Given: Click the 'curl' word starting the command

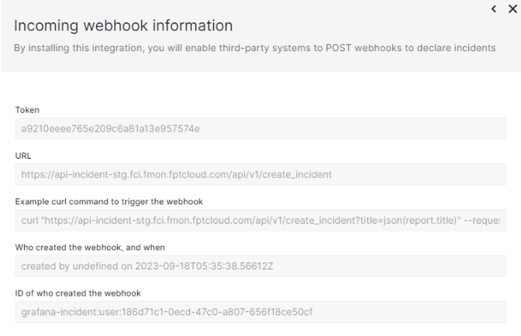Looking at the screenshot, I should pos(29,221).
